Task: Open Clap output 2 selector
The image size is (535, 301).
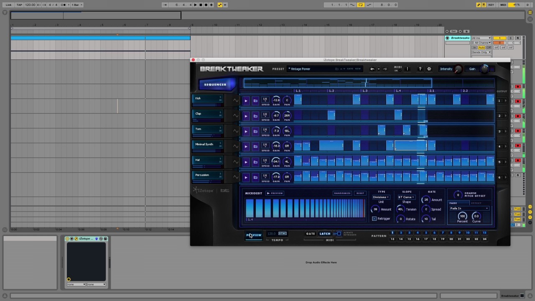Action: tap(501, 116)
